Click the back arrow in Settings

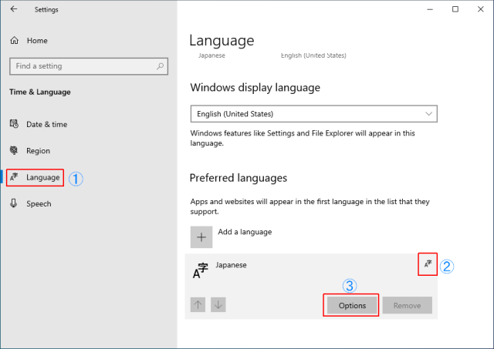13,9
